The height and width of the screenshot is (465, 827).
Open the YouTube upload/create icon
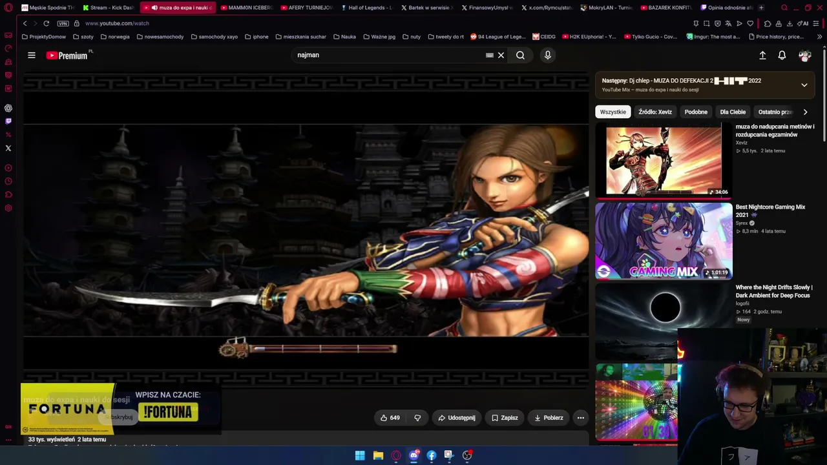(762, 56)
